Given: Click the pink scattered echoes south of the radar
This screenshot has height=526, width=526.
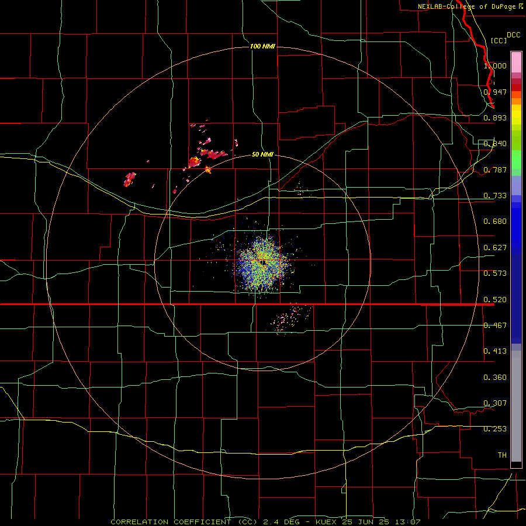Looking at the screenshot, I should (x=291, y=319).
